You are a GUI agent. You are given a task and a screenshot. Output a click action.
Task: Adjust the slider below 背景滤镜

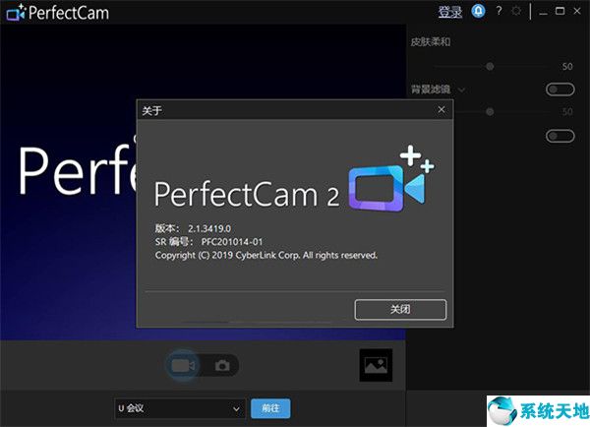(490, 112)
